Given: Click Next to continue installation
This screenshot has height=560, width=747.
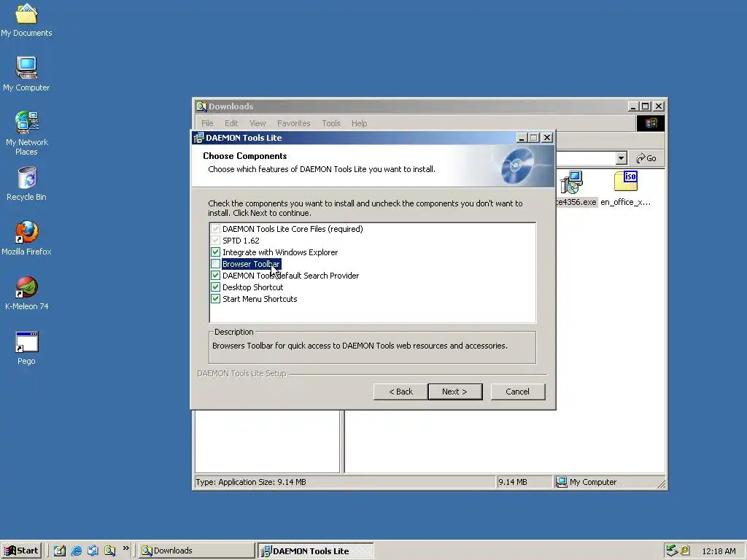Looking at the screenshot, I should [455, 392].
